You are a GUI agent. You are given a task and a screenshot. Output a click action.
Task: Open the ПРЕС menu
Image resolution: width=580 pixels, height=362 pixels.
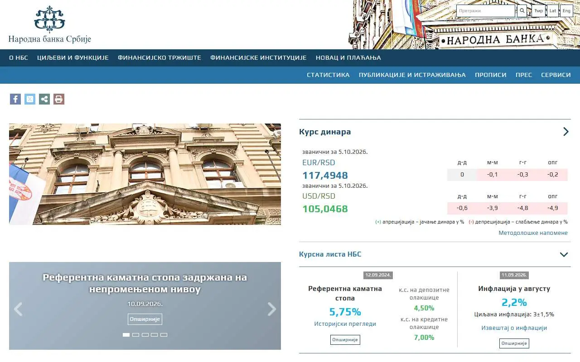tap(524, 75)
